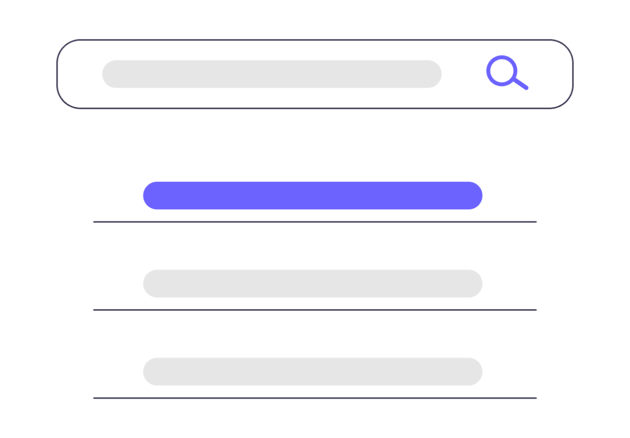Open the third gray search result

[x=313, y=372]
